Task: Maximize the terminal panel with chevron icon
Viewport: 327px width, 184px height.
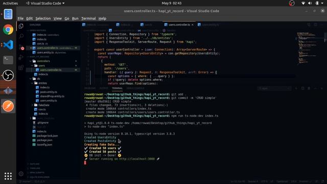Action: 315,88
